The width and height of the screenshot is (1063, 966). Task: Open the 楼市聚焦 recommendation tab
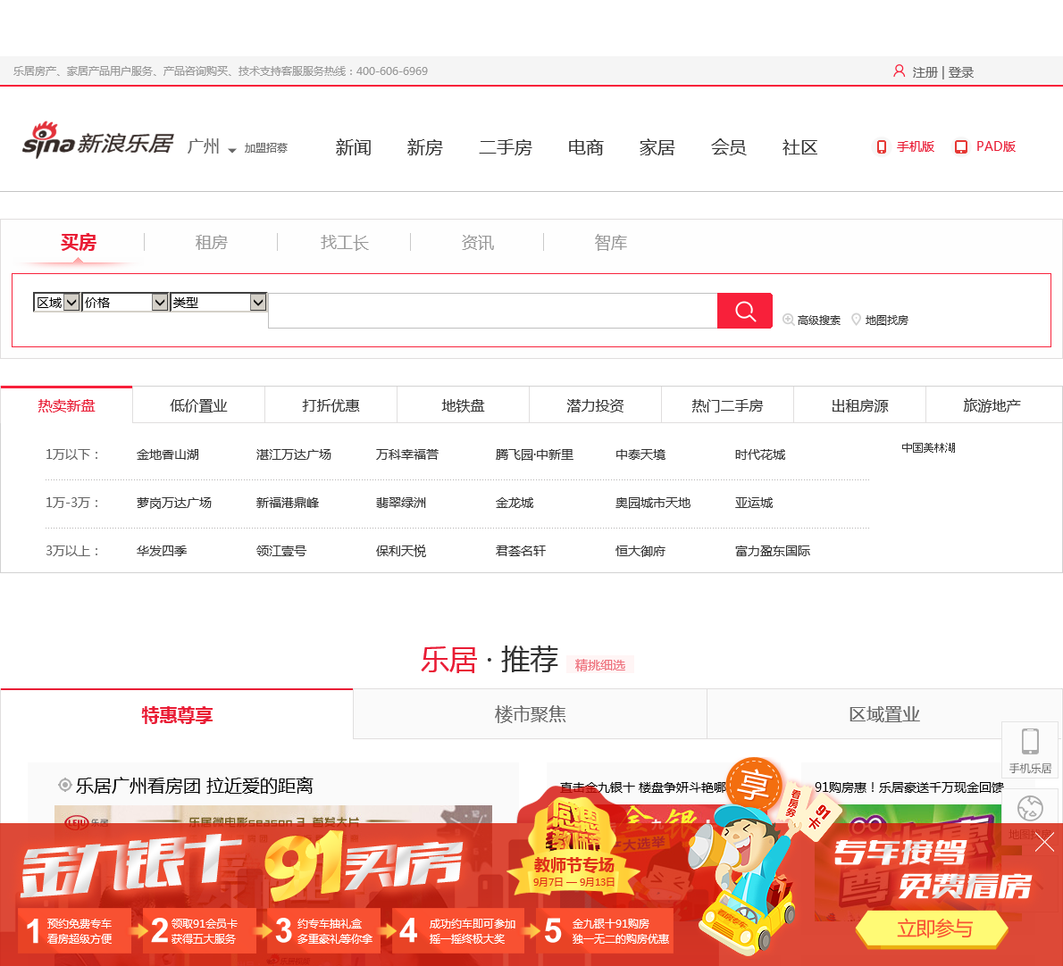530,714
